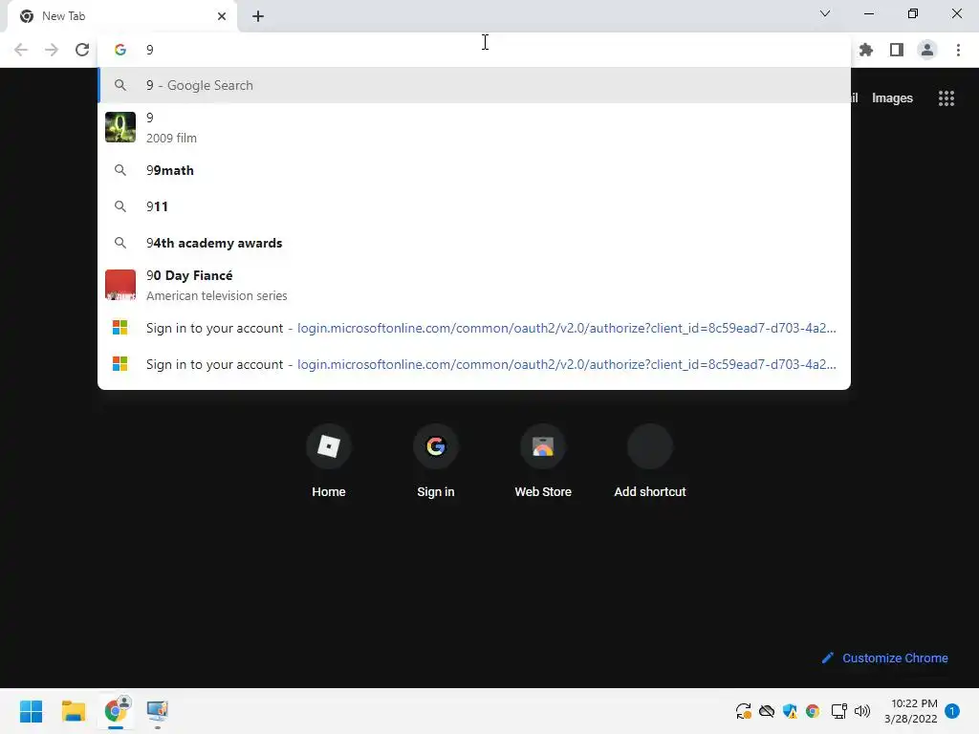Open the remote desktop taskbar app
Viewport: 979px width, 734px height.
(x=158, y=711)
